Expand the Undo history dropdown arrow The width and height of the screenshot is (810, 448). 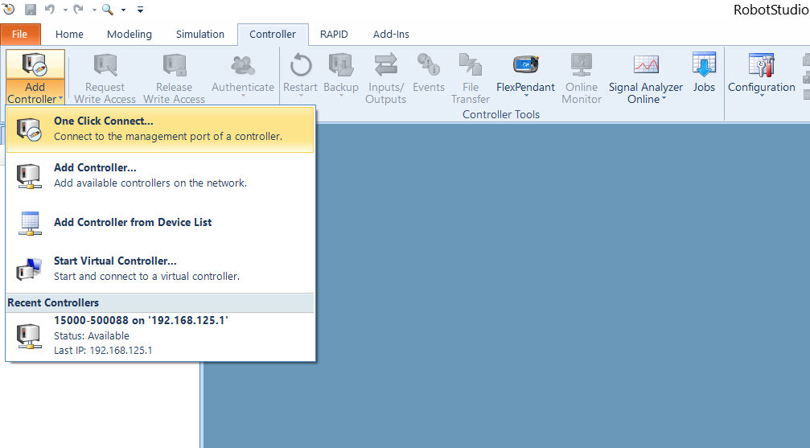66,10
